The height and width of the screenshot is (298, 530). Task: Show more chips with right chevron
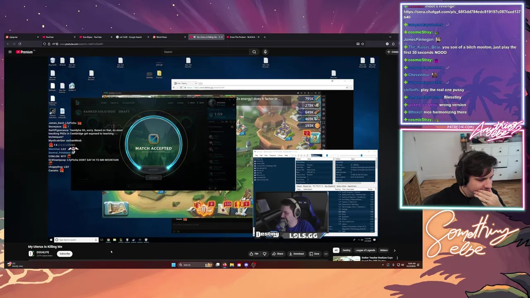394,250
